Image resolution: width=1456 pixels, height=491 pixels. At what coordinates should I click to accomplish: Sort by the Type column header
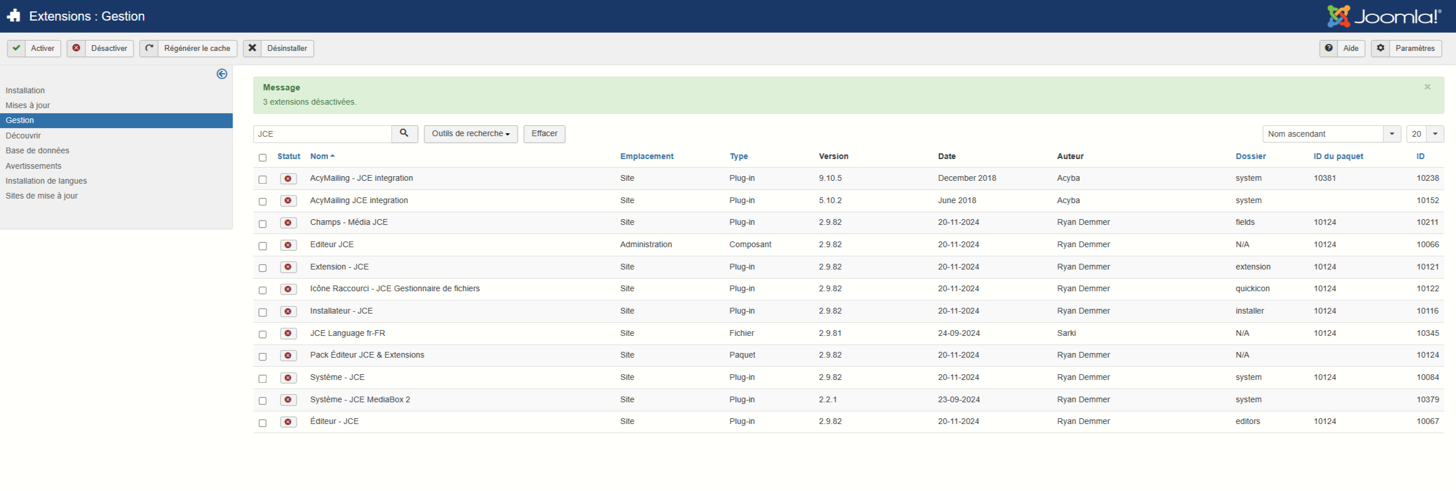click(x=739, y=156)
